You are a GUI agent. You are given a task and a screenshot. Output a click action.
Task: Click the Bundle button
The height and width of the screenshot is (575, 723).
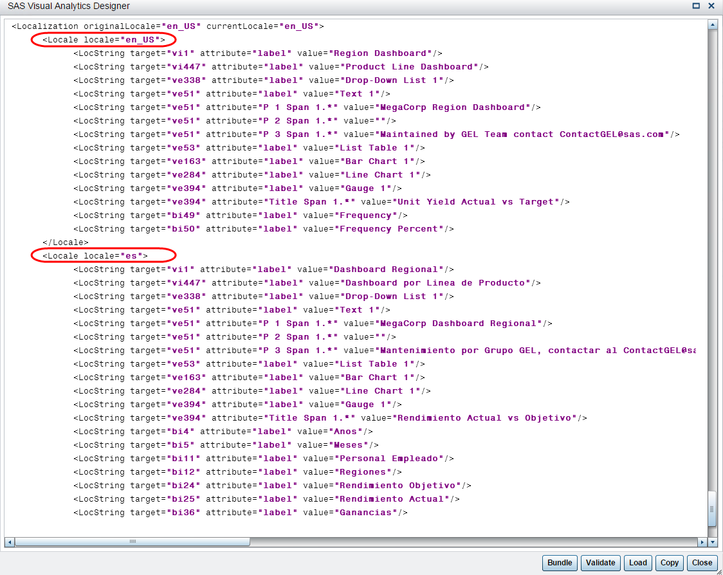coord(560,563)
